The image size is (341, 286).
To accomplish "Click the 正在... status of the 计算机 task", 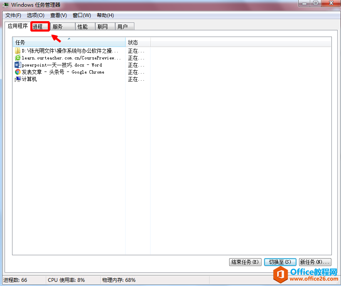I will point(136,79).
